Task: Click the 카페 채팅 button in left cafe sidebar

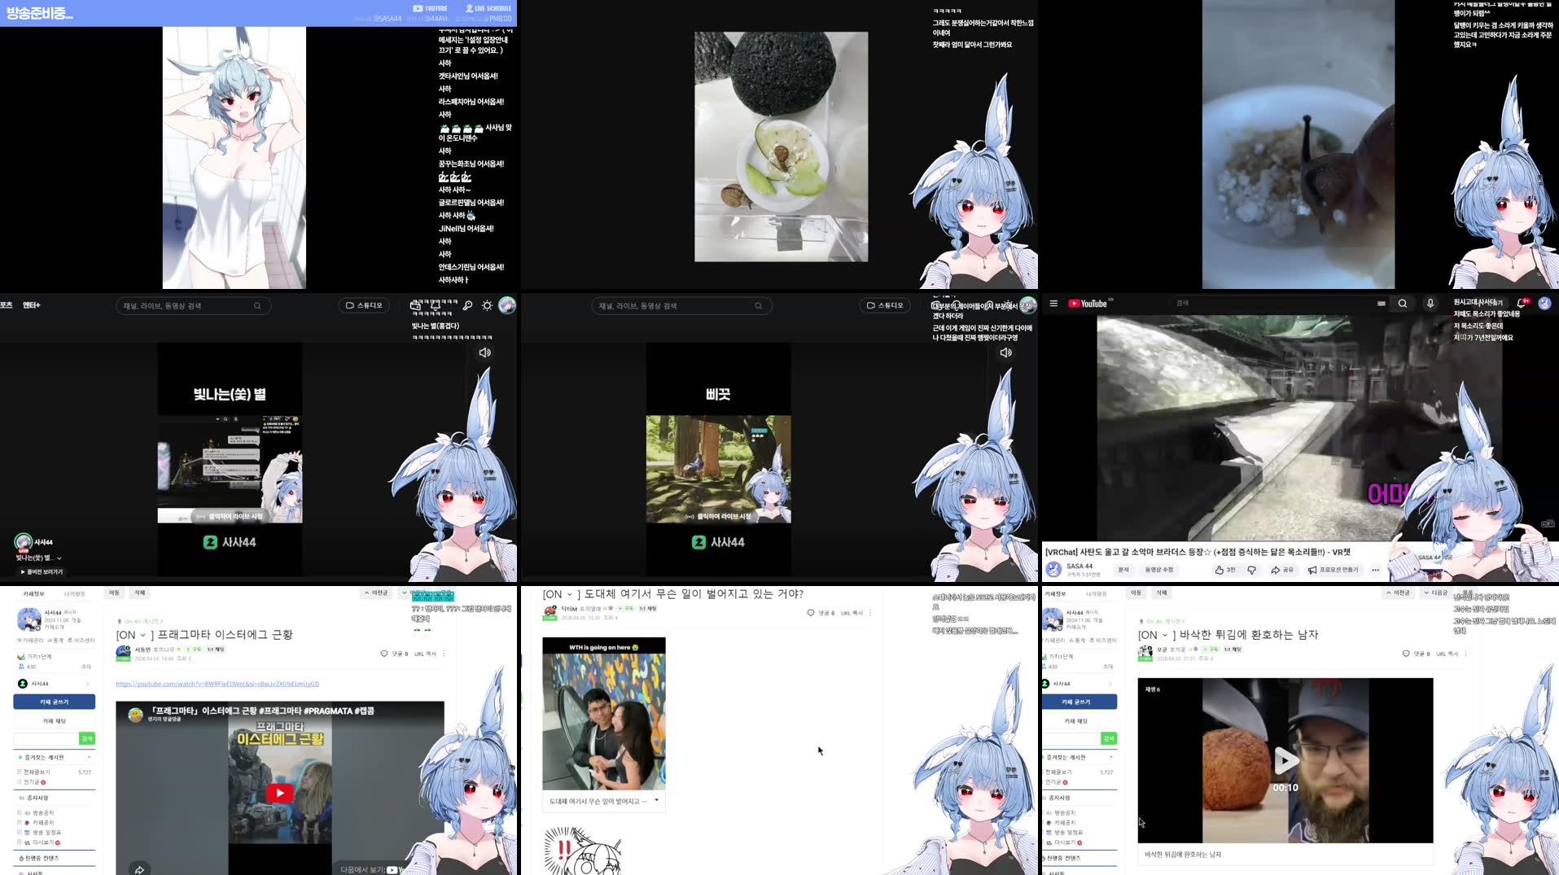Action: (x=54, y=721)
